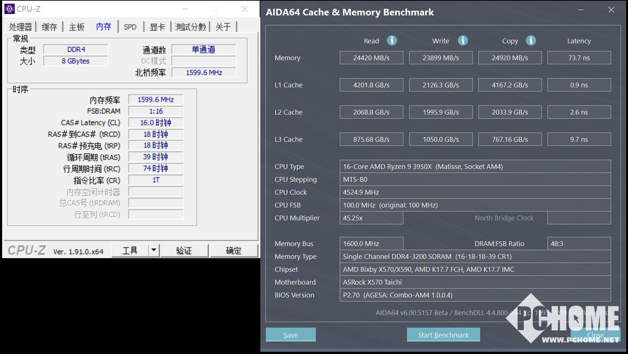
Task: Minimize the CPU-Z window
Action: pyautogui.click(x=185, y=9)
